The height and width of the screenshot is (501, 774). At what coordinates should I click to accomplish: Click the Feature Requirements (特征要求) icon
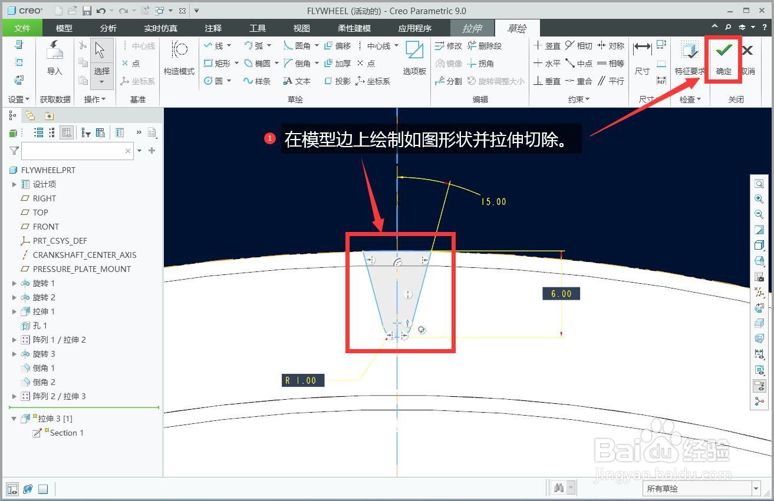[x=690, y=58]
